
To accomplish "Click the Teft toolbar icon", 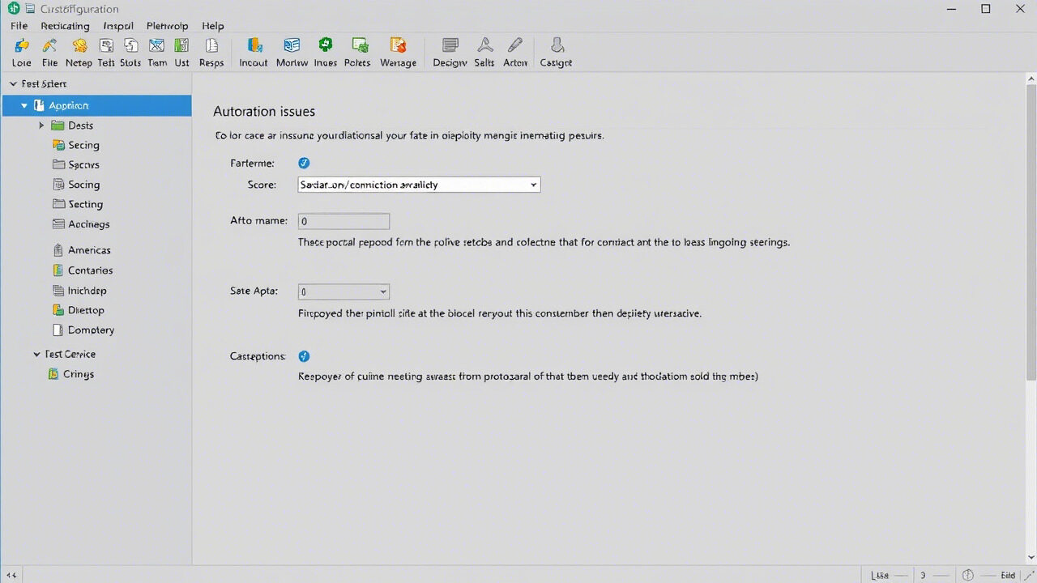I will pos(107,46).
